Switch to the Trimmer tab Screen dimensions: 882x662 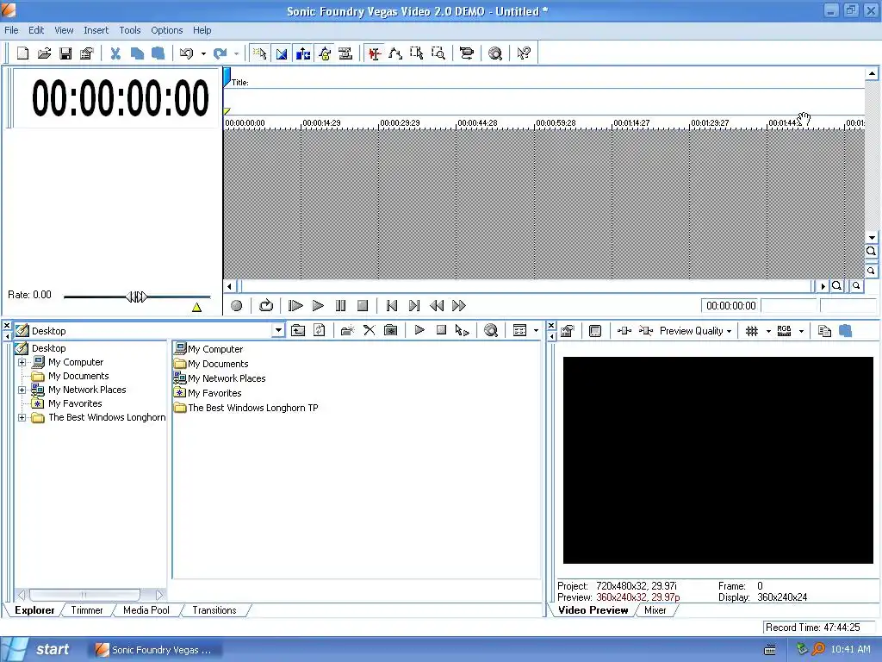(x=87, y=610)
